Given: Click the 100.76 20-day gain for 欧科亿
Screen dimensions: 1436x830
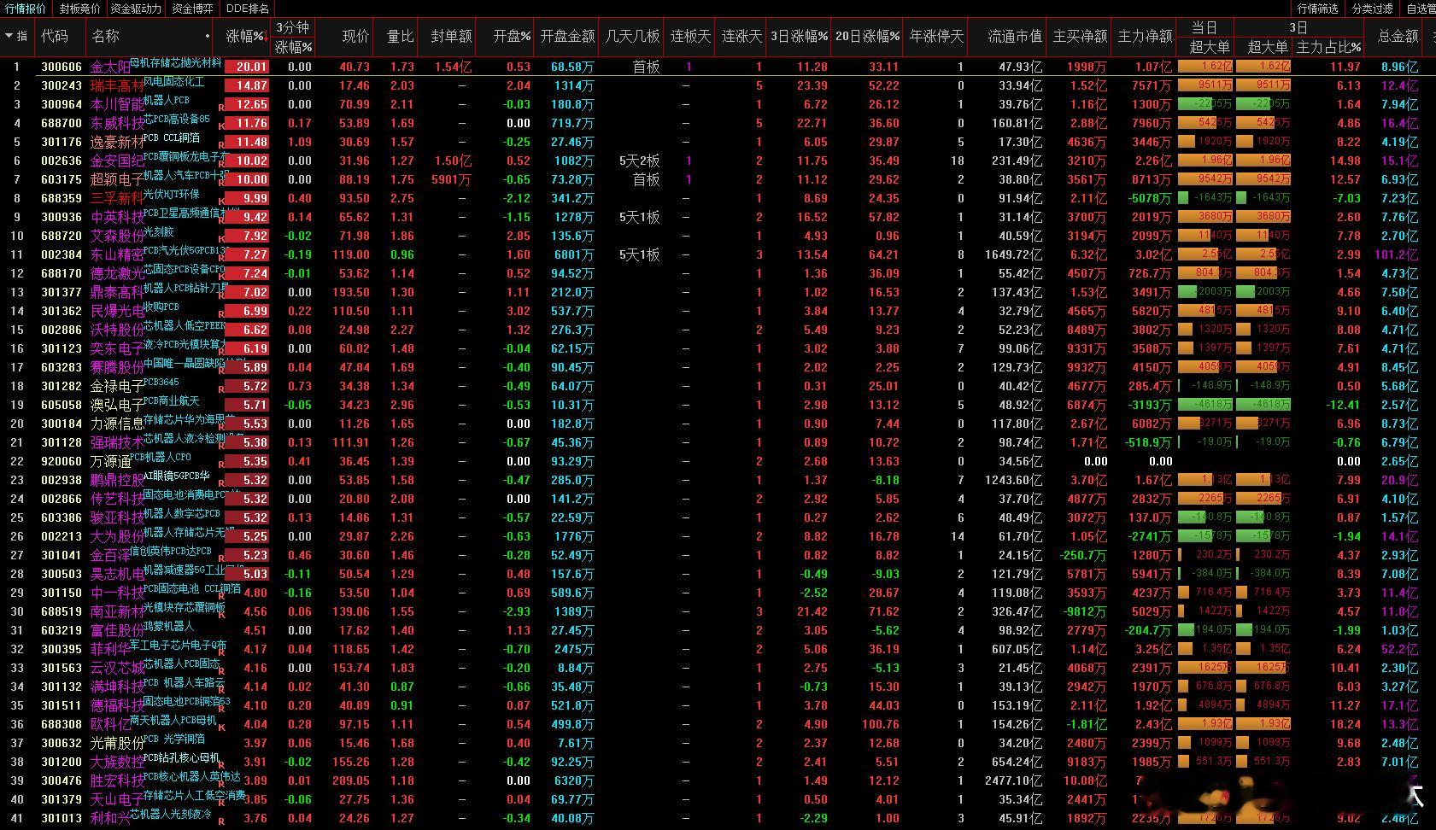Looking at the screenshot, I should pyautogui.click(x=879, y=724).
